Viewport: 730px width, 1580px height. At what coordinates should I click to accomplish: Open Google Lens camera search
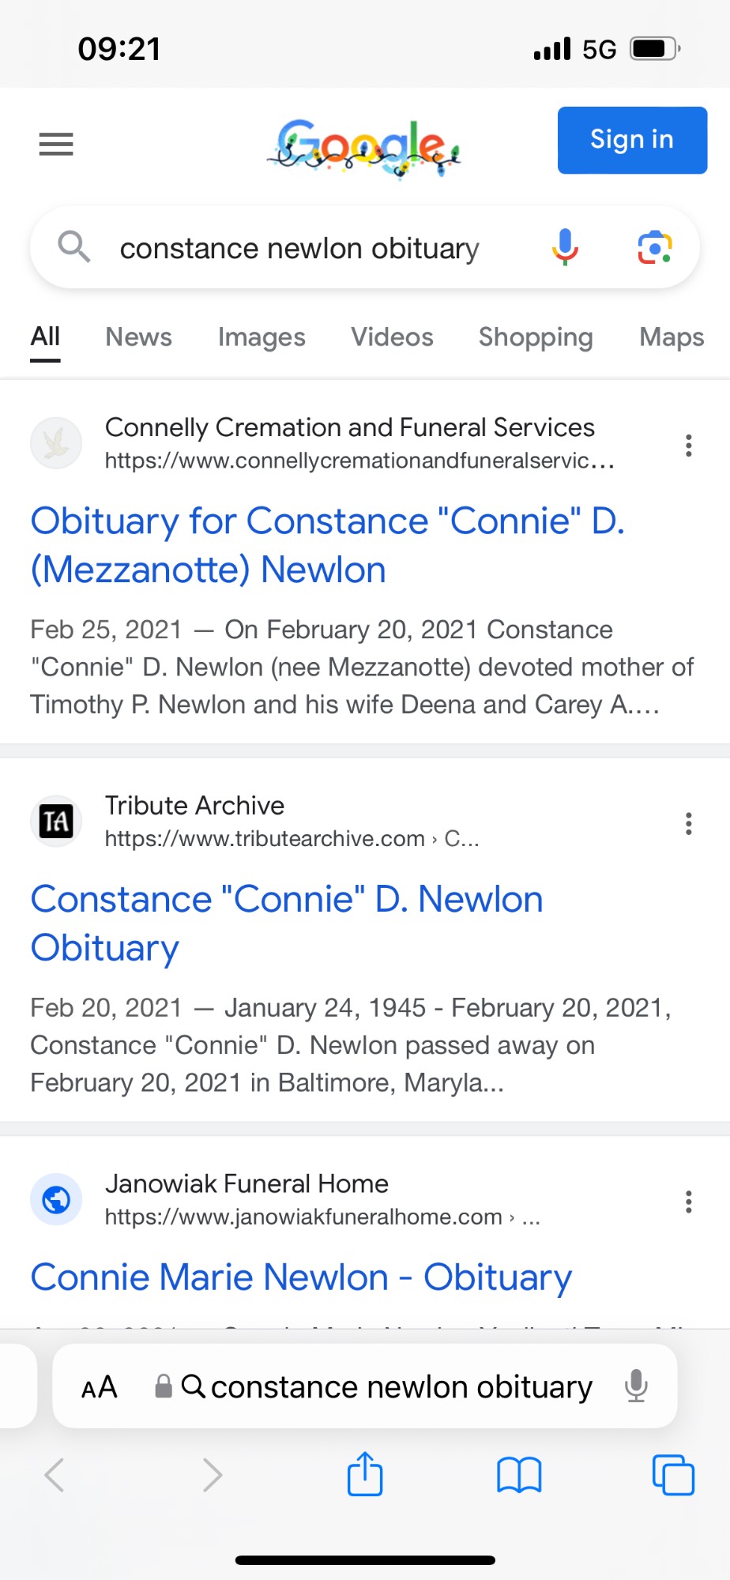pos(654,247)
